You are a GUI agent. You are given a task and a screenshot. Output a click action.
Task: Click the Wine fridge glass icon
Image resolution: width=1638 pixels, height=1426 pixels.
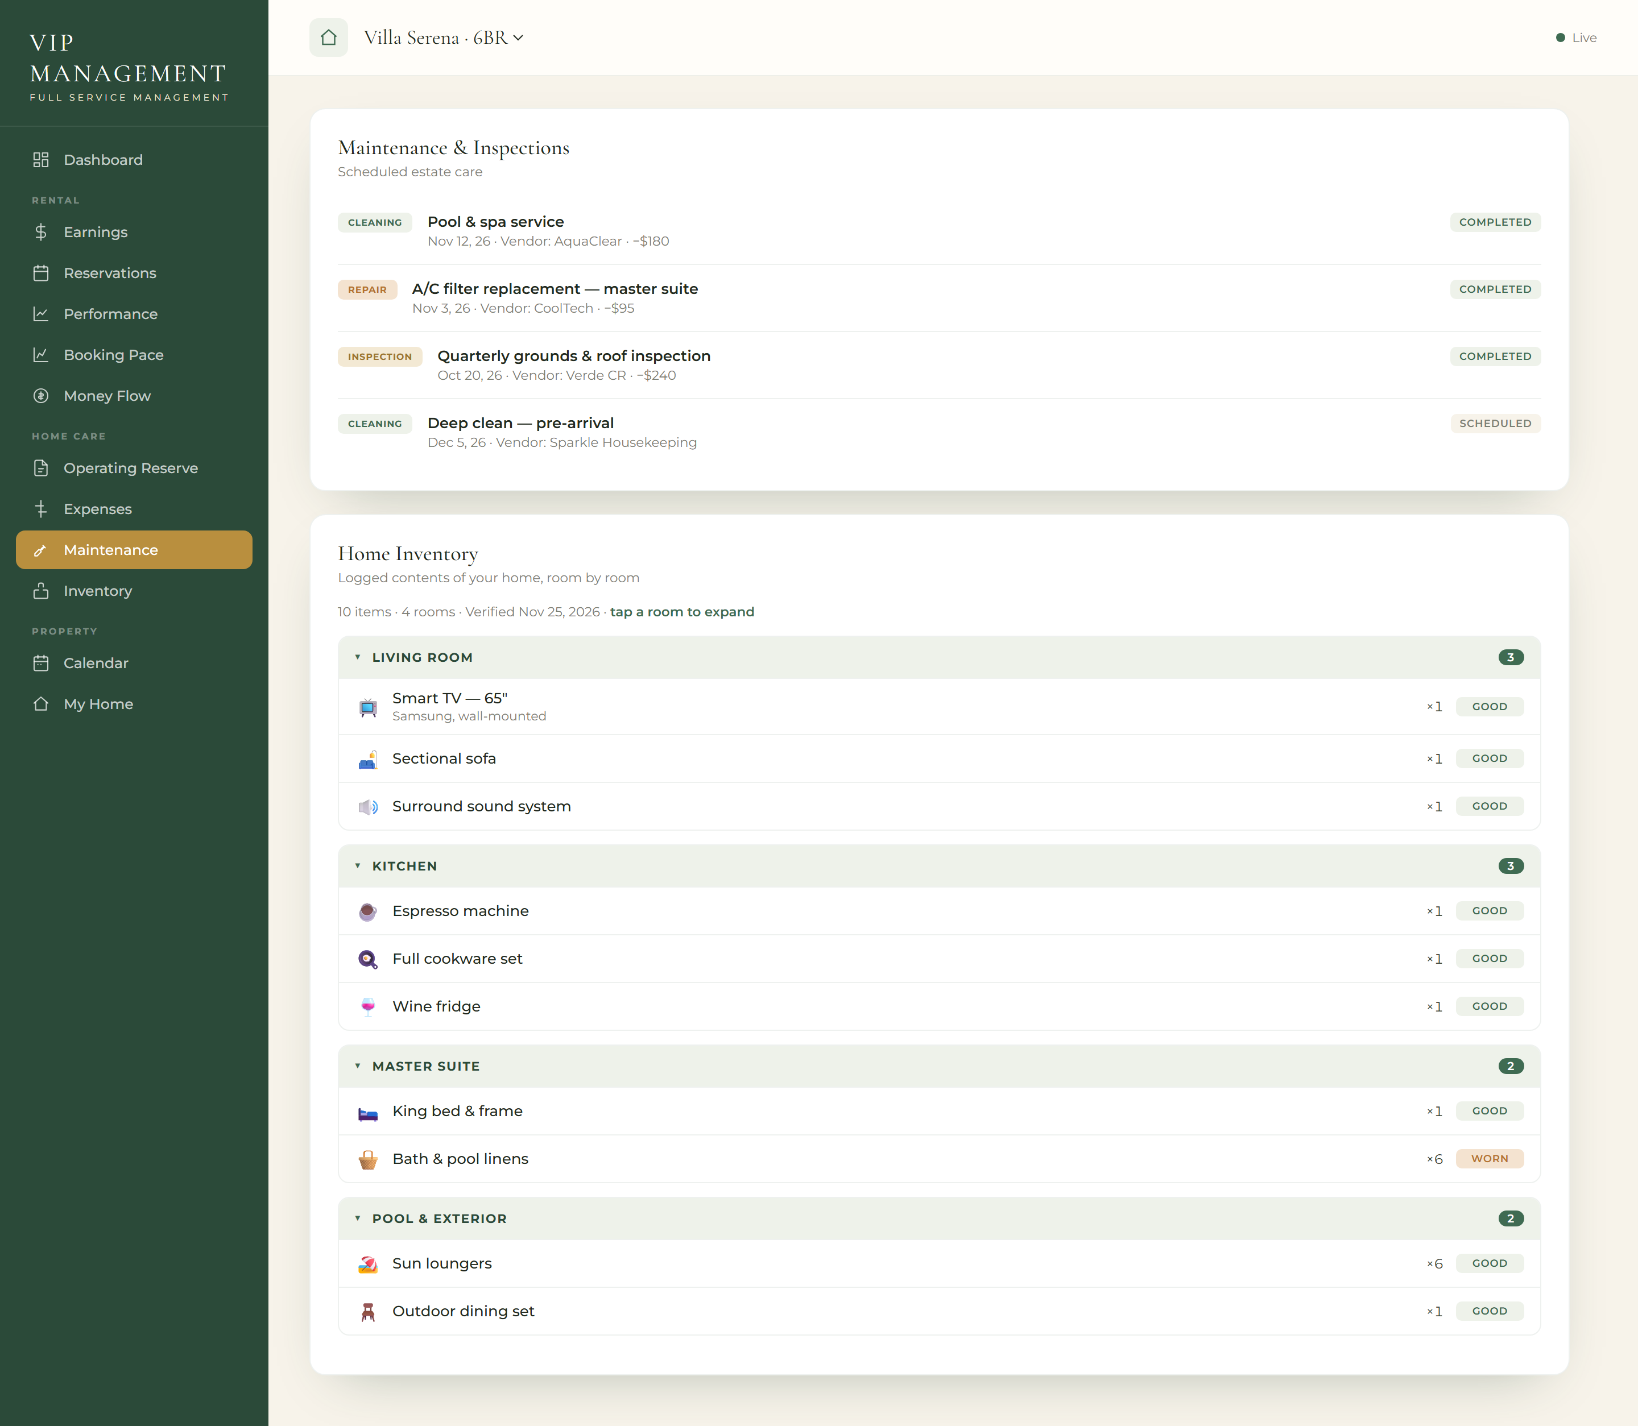368,1008
